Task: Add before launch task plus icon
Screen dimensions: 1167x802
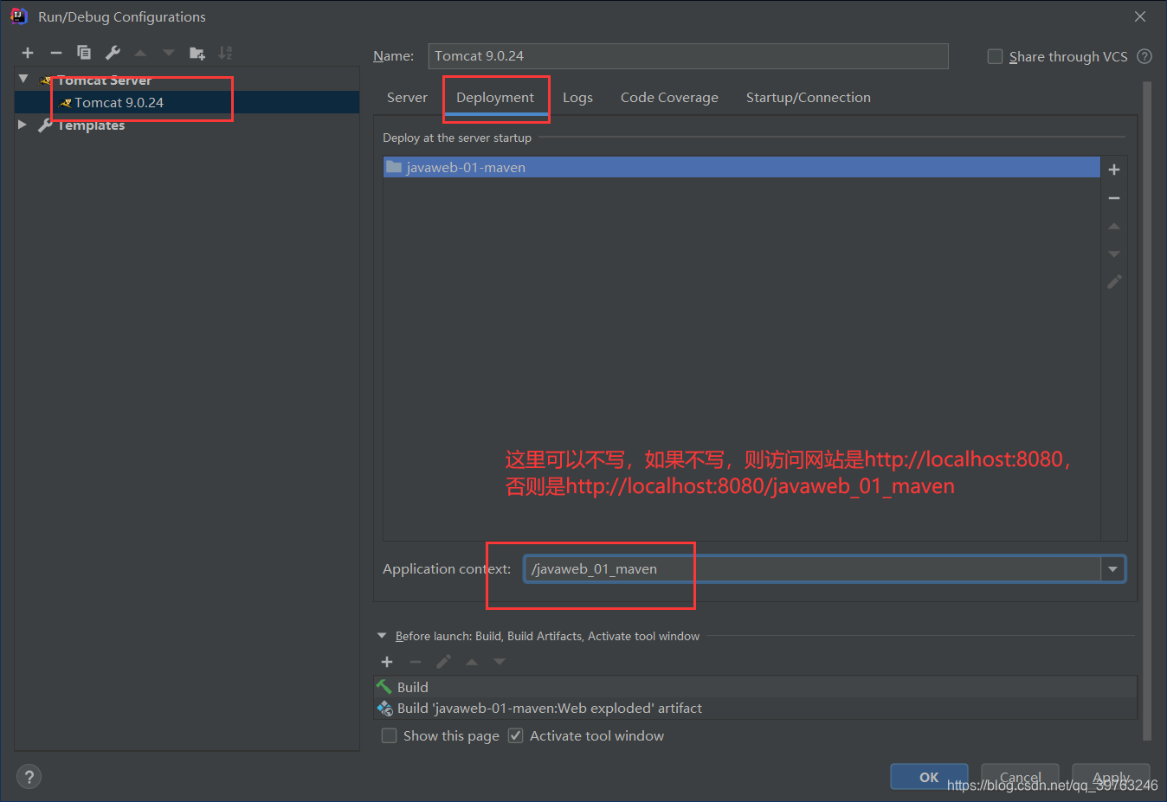Action: point(387,662)
